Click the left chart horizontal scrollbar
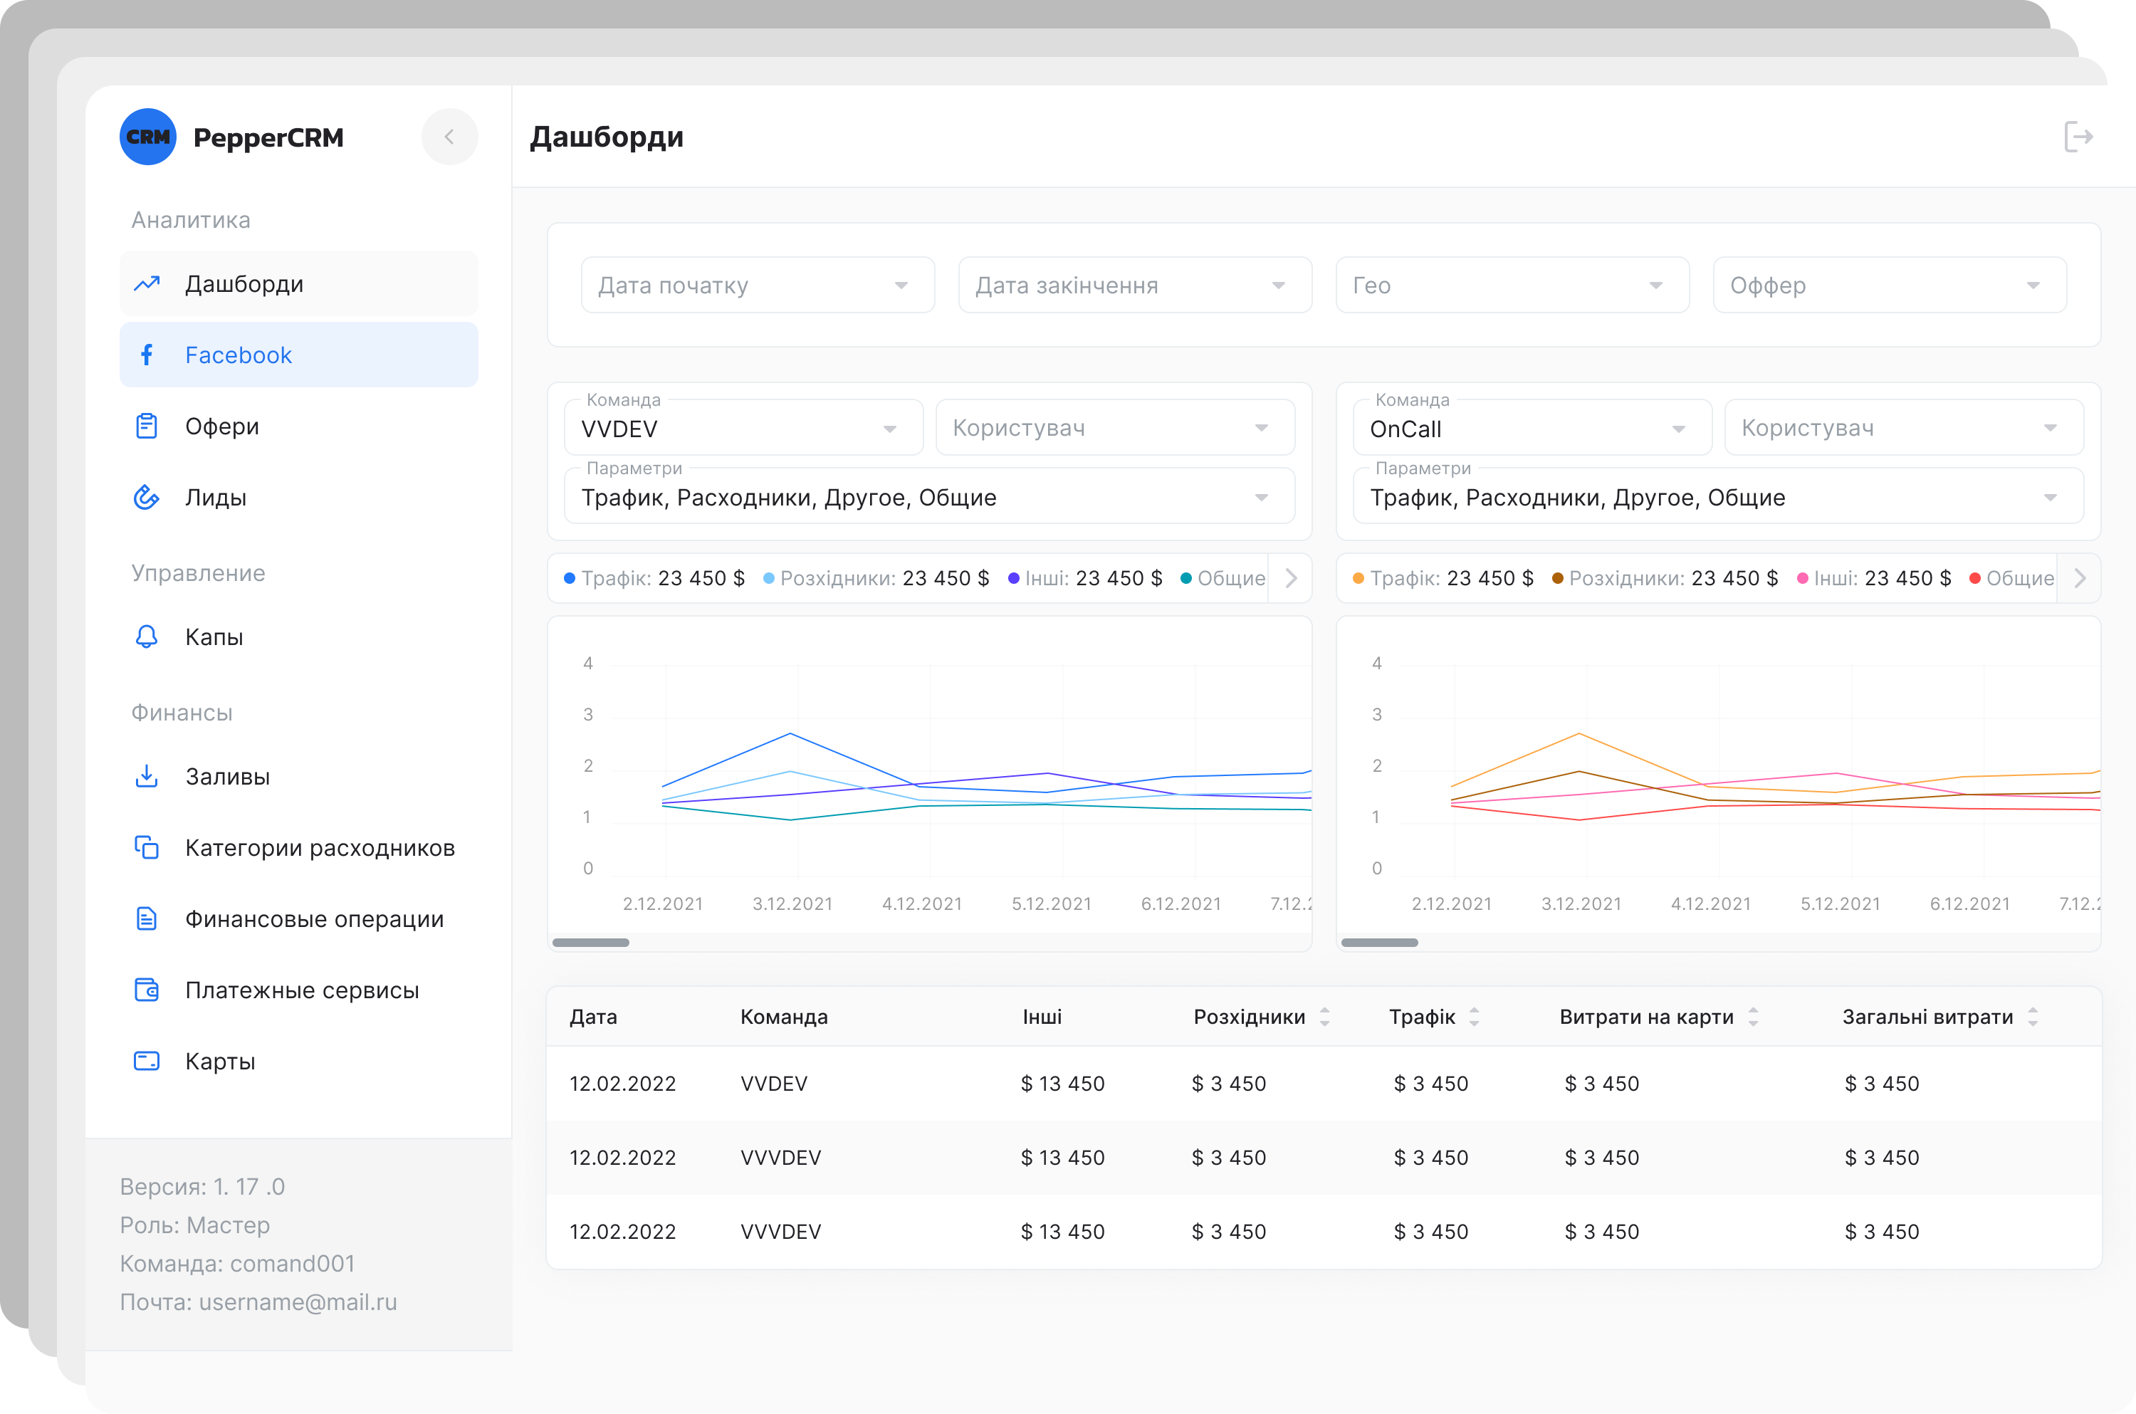 click(x=590, y=943)
